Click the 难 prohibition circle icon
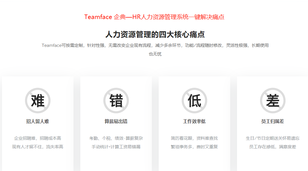Image resolution: width=308 pixels, height=171 pixels. click(x=38, y=101)
